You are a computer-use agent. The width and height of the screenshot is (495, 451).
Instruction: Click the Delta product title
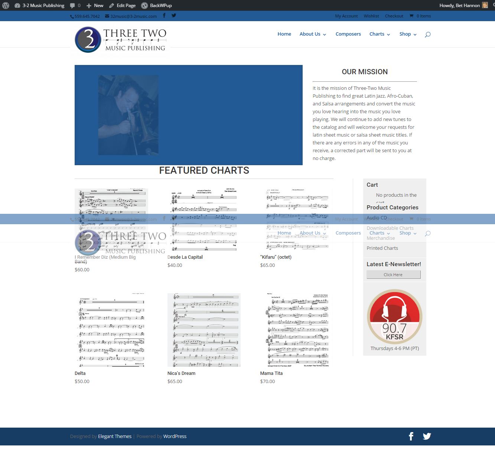click(x=80, y=373)
